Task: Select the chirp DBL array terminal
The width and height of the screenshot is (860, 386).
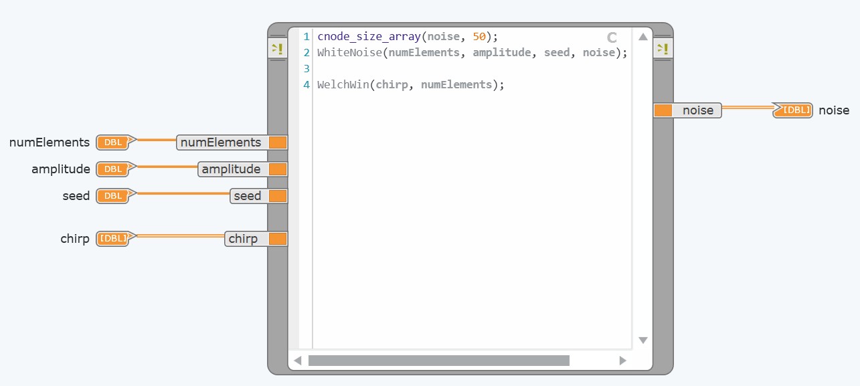Action: click(113, 239)
